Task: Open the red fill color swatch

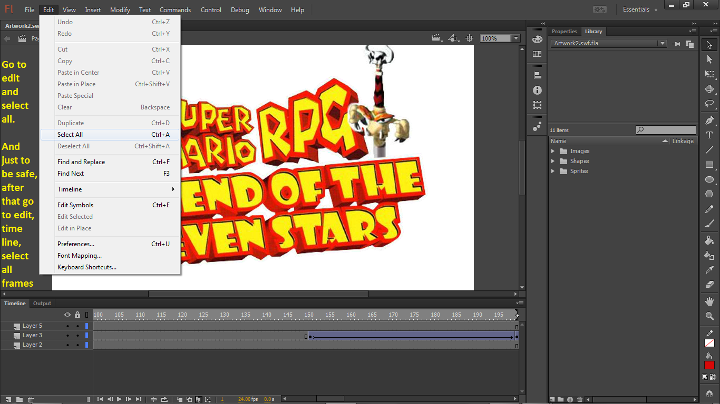Action: click(709, 365)
